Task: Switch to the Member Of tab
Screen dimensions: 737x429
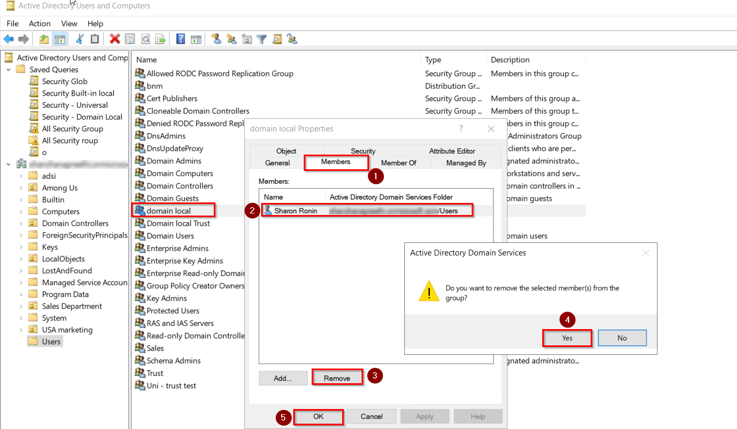Action: pos(399,162)
